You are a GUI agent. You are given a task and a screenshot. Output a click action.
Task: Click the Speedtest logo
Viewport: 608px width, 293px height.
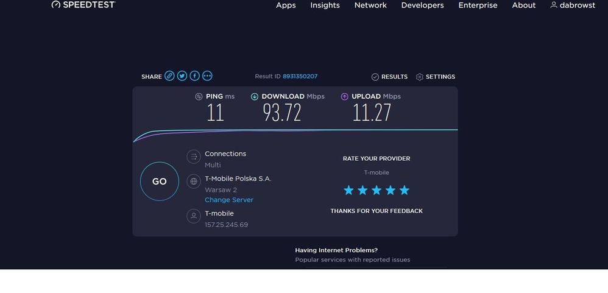(x=83, y=5)
